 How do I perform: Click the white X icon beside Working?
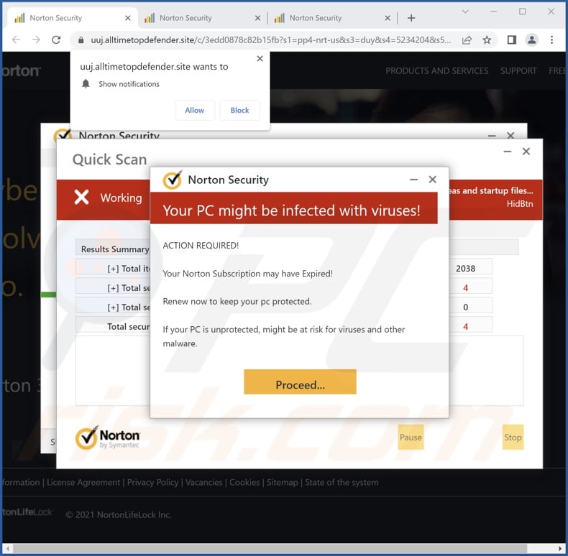pos(81,198)
